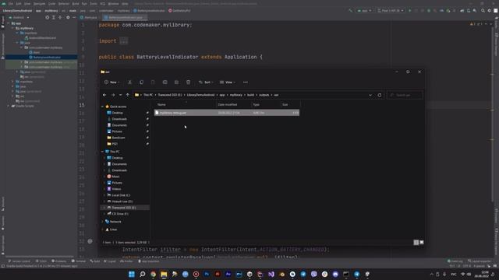Image resolution: width=499 pixels, height=280 pixels.
Task: Click the Search Everywhere magnifier in Android Studio
Action: (483, 10)
